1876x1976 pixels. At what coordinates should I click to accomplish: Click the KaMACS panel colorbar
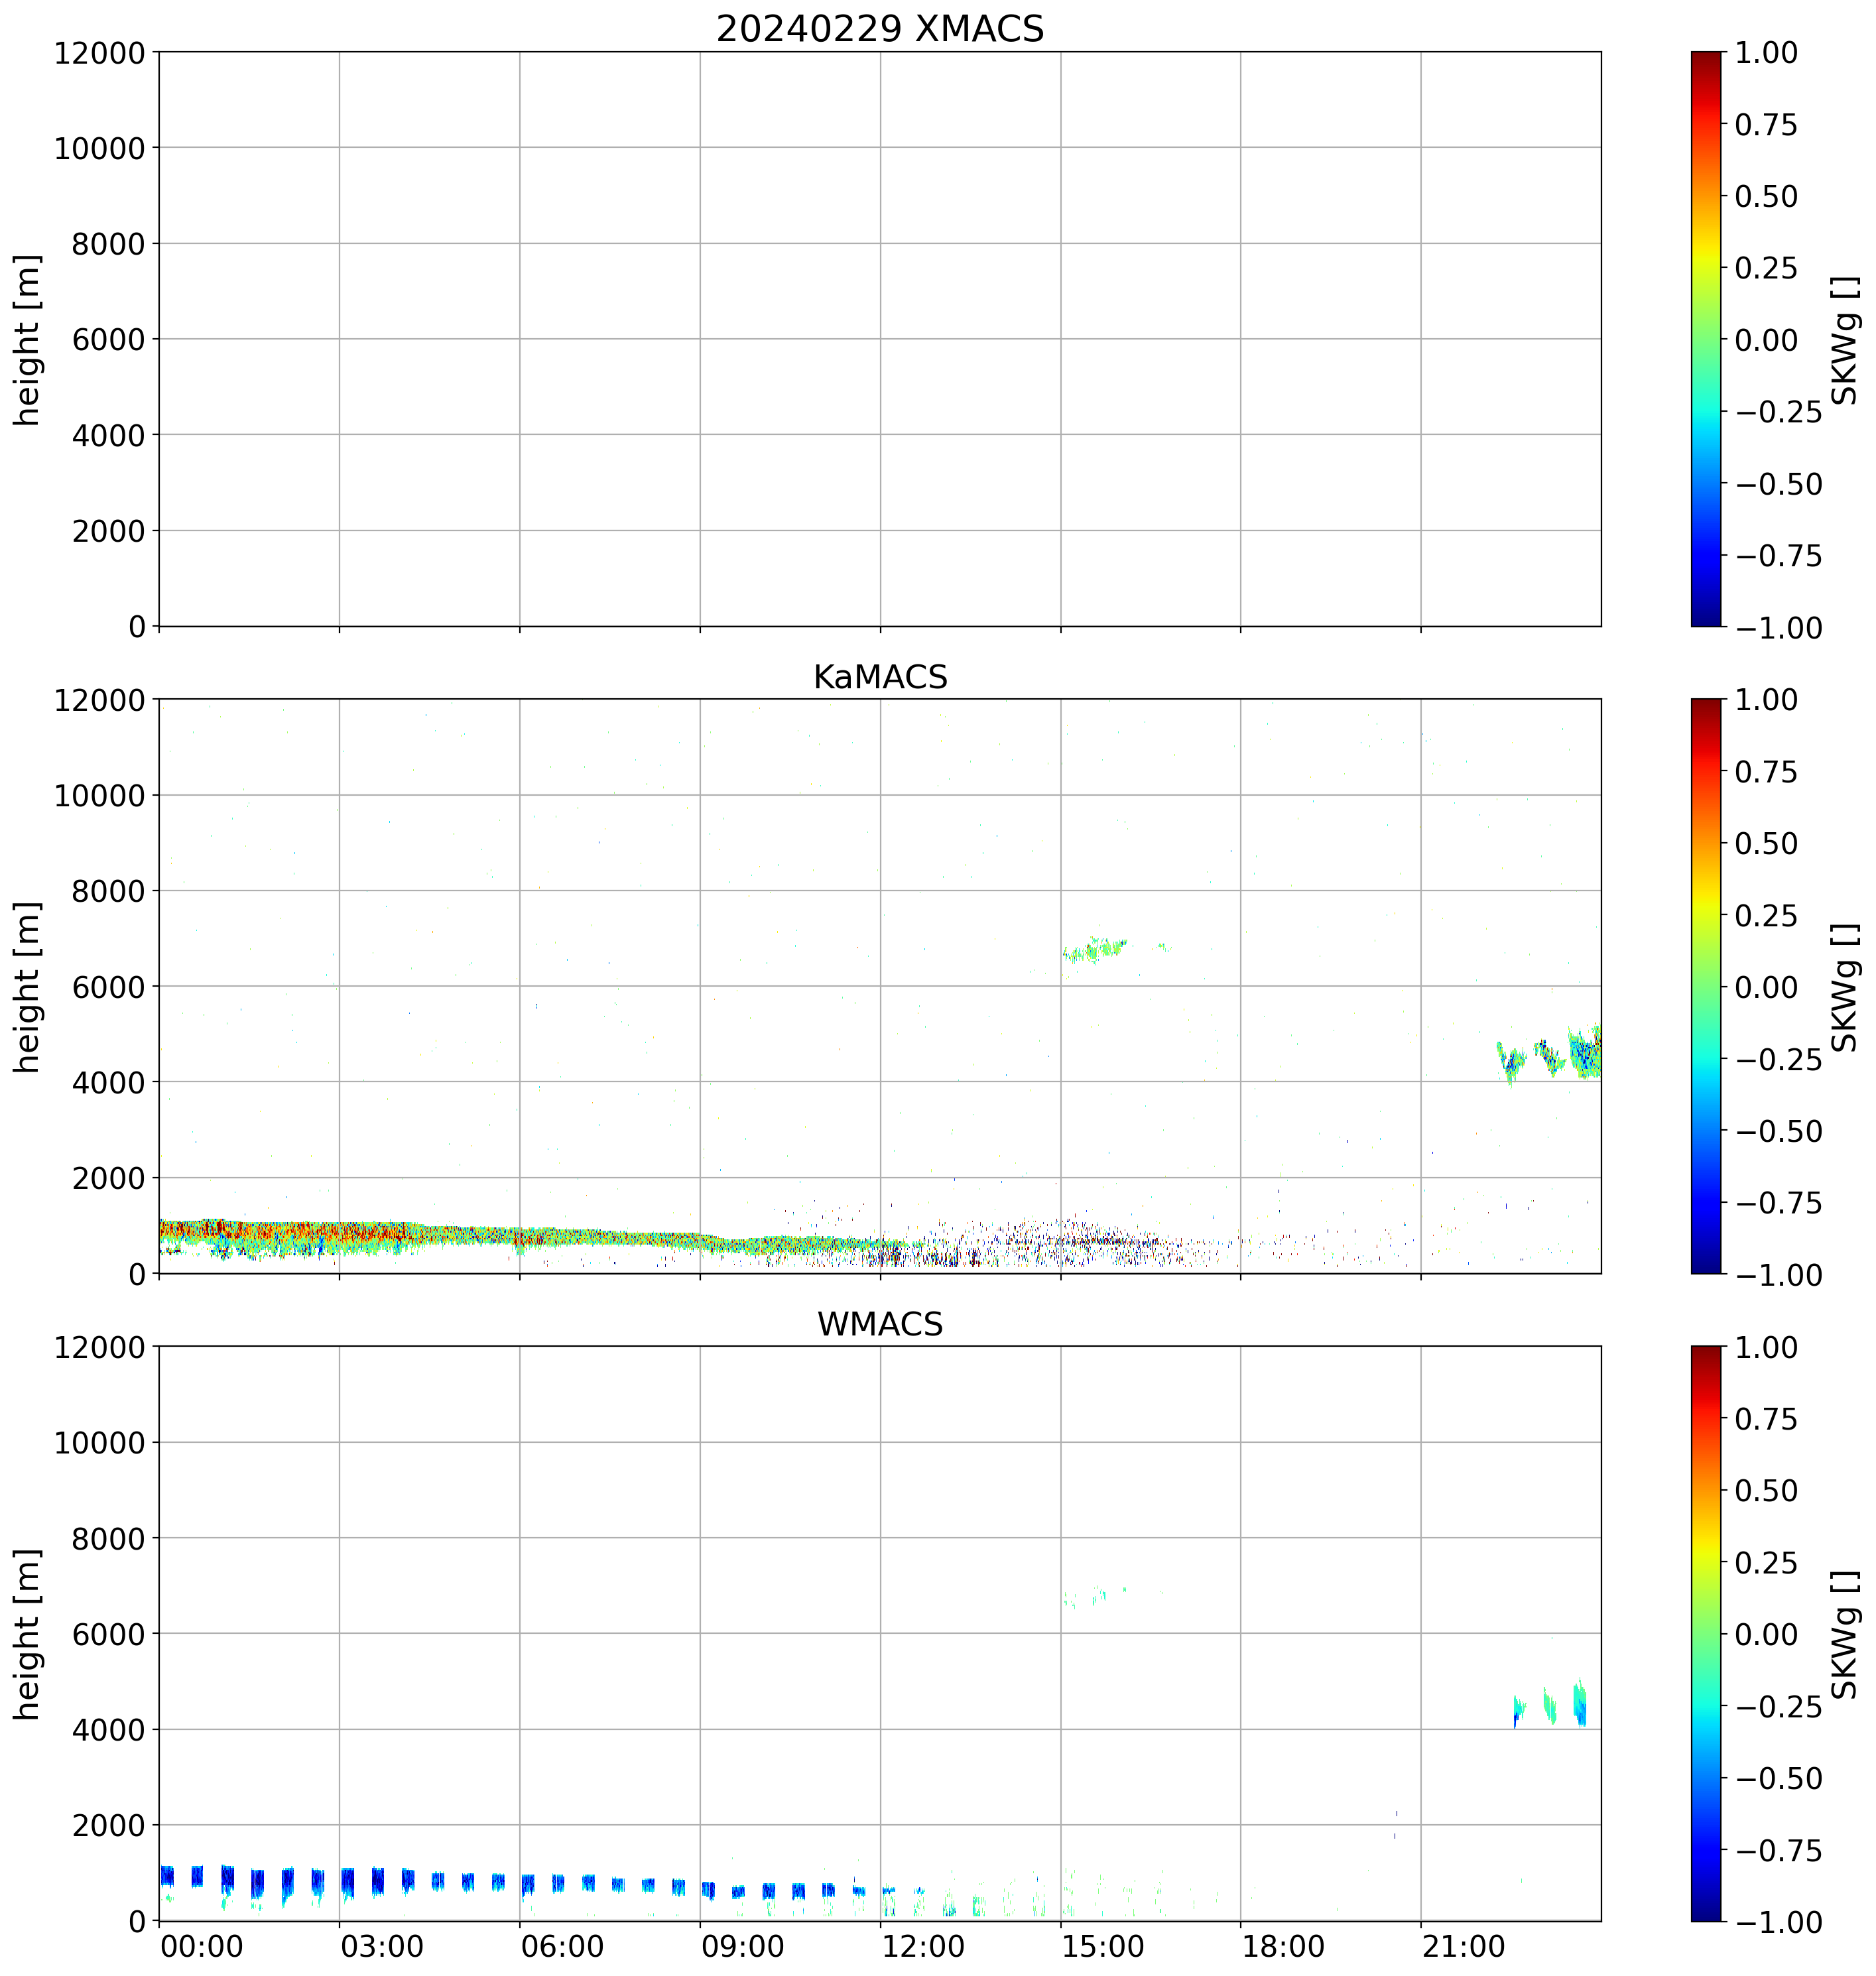(x=1706, y=986)
